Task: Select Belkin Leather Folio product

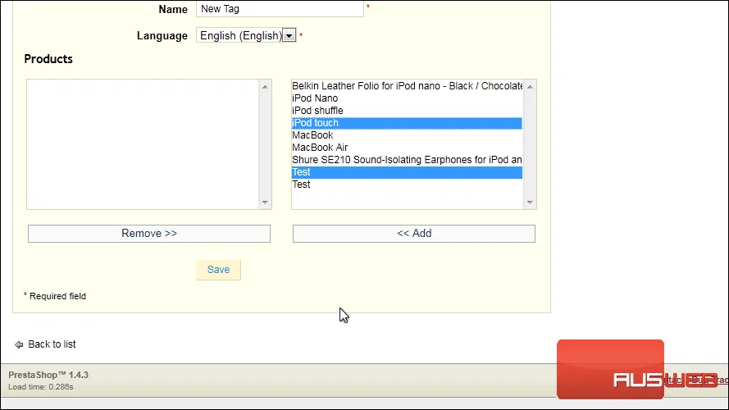Action: (x=407, y=86)
